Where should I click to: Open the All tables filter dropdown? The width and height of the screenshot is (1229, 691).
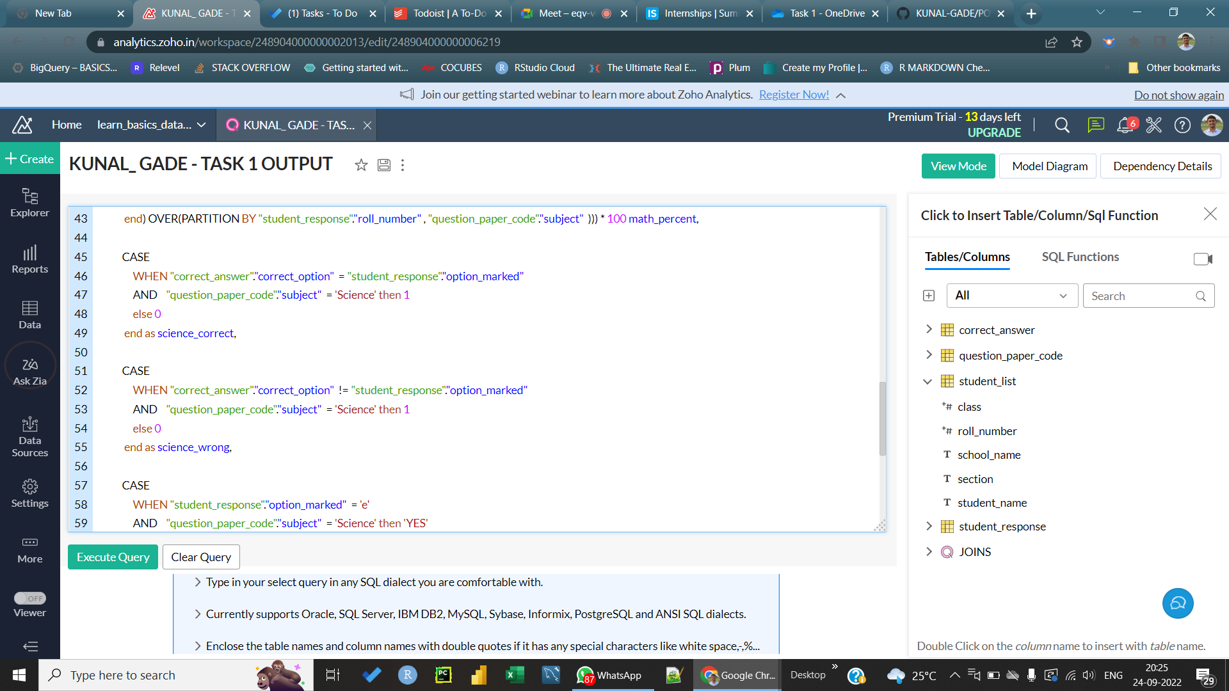tap(1011, 296)
